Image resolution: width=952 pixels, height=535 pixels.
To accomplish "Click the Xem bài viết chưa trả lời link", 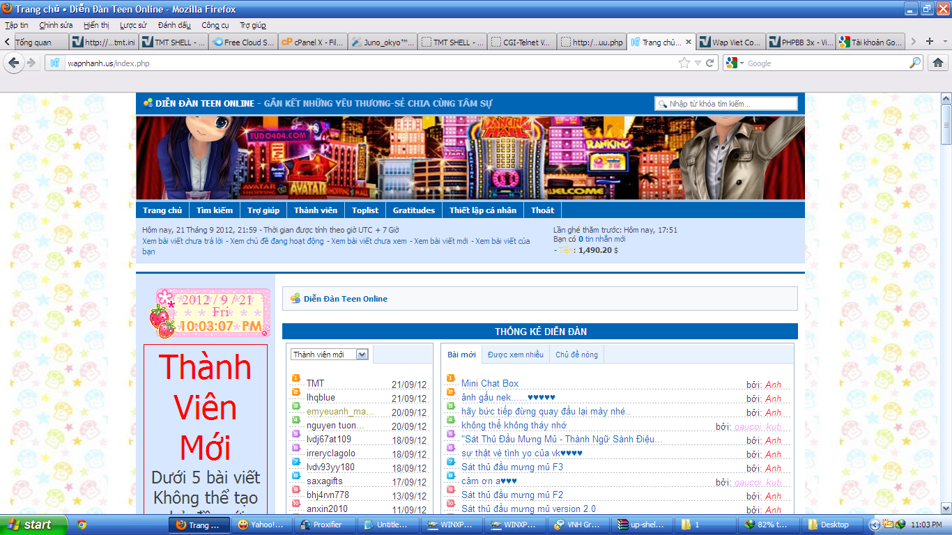I will coord(183,241).
